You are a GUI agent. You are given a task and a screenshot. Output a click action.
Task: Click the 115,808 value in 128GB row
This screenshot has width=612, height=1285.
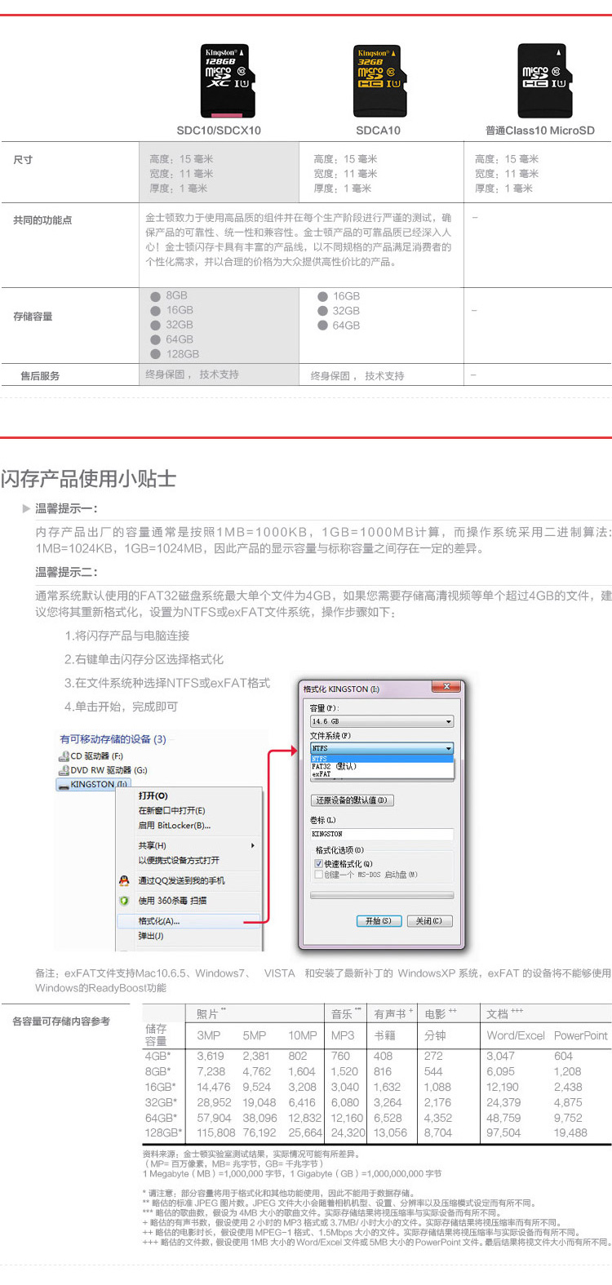tap(216, 1132)
